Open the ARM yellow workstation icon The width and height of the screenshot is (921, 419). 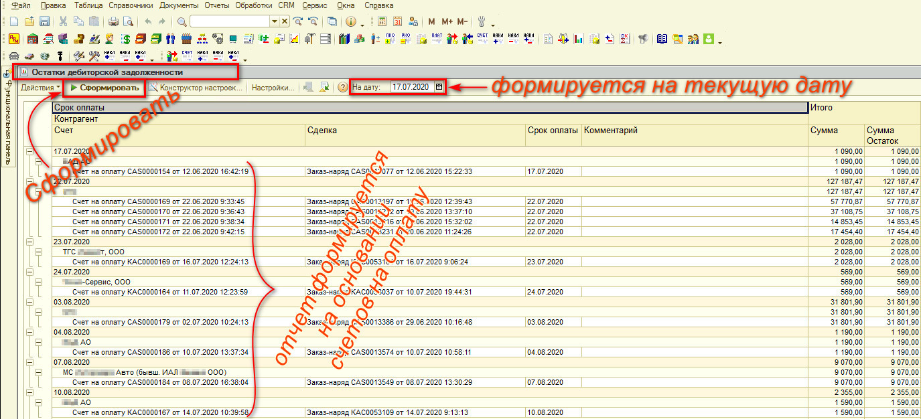tap(14, 39)
